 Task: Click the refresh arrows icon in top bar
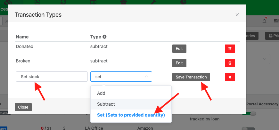(x=63, y=2)
